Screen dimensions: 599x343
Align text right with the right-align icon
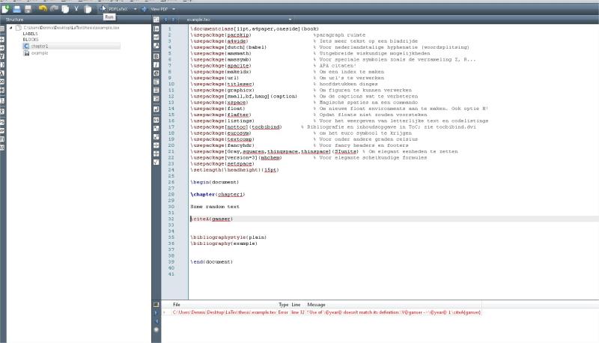tap(156, 99)
